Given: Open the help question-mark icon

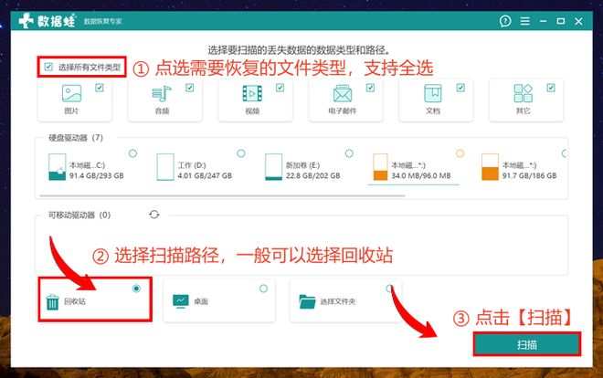Looking at the screenshot, I should pyautogui.click(x=505, y=21).
